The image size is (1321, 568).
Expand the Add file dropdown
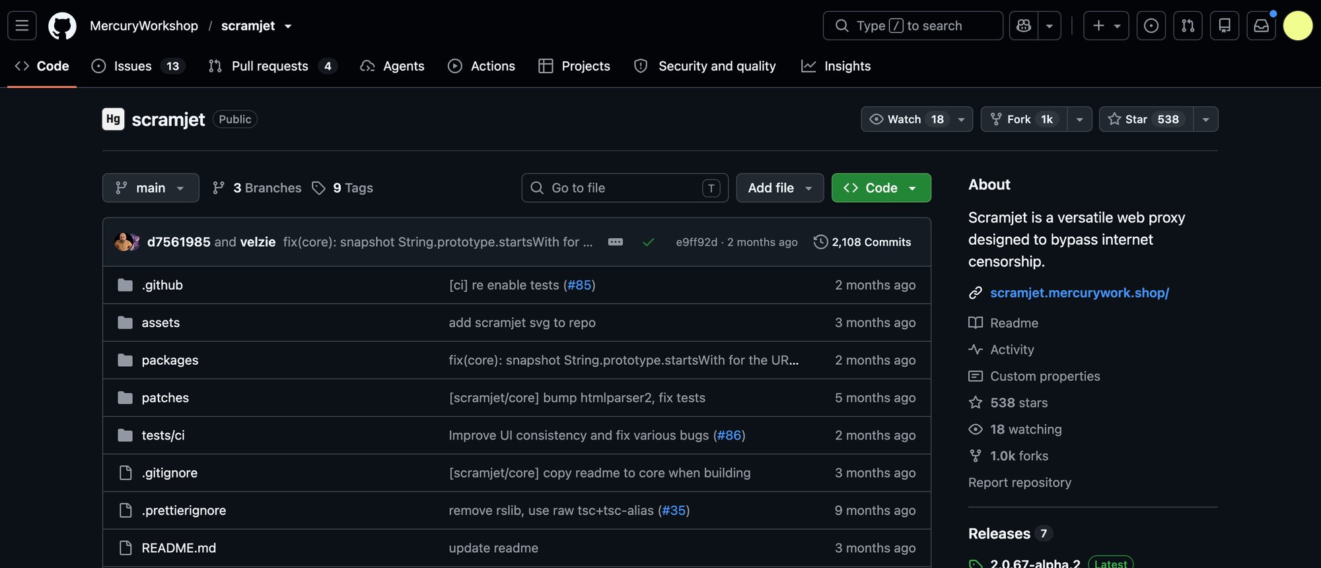point(780,188)
